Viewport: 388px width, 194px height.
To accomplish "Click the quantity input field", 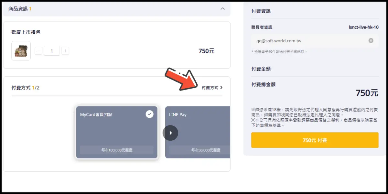I will coord(52,51).
